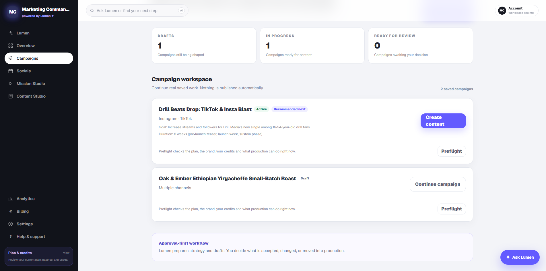Viewport: 546px width, 271px height.
Task: Click 'Multiple channels' text
Action: click(175, 188)
